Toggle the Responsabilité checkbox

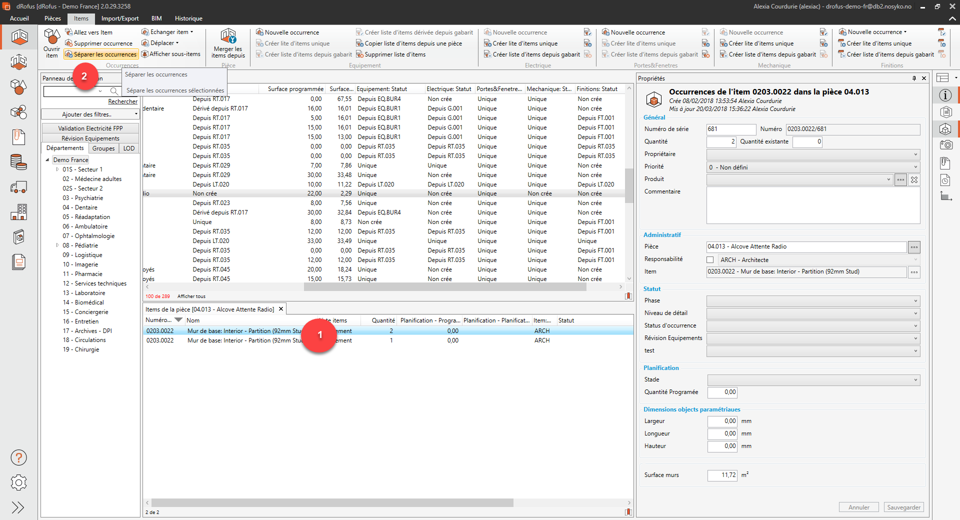coord(710,260)
